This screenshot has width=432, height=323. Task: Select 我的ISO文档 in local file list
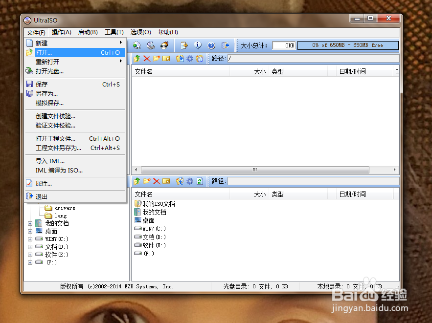click(x=155, y=204)
